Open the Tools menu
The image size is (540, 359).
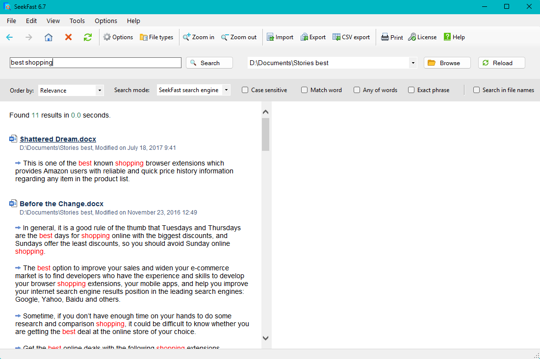pos(77,21)
